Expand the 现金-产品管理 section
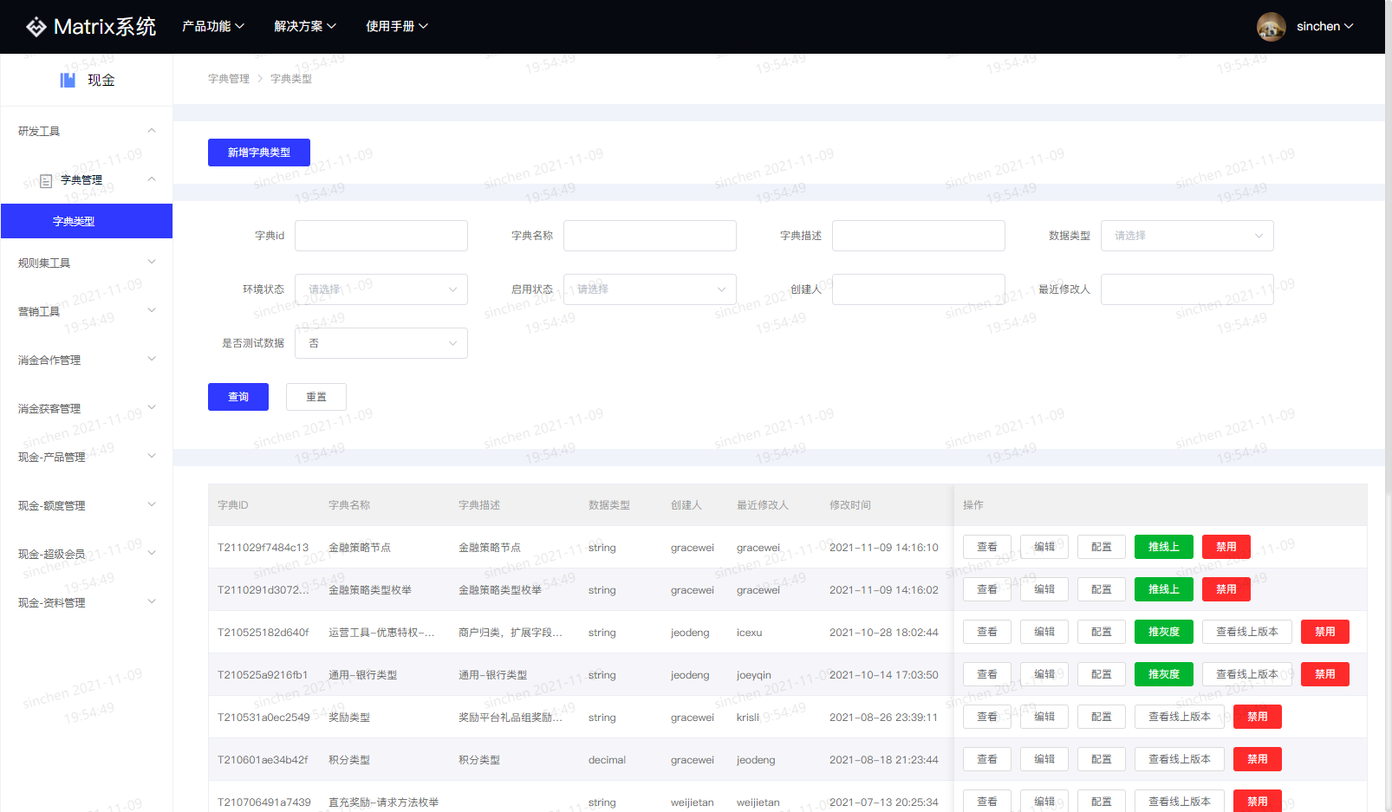 point(87,457)
